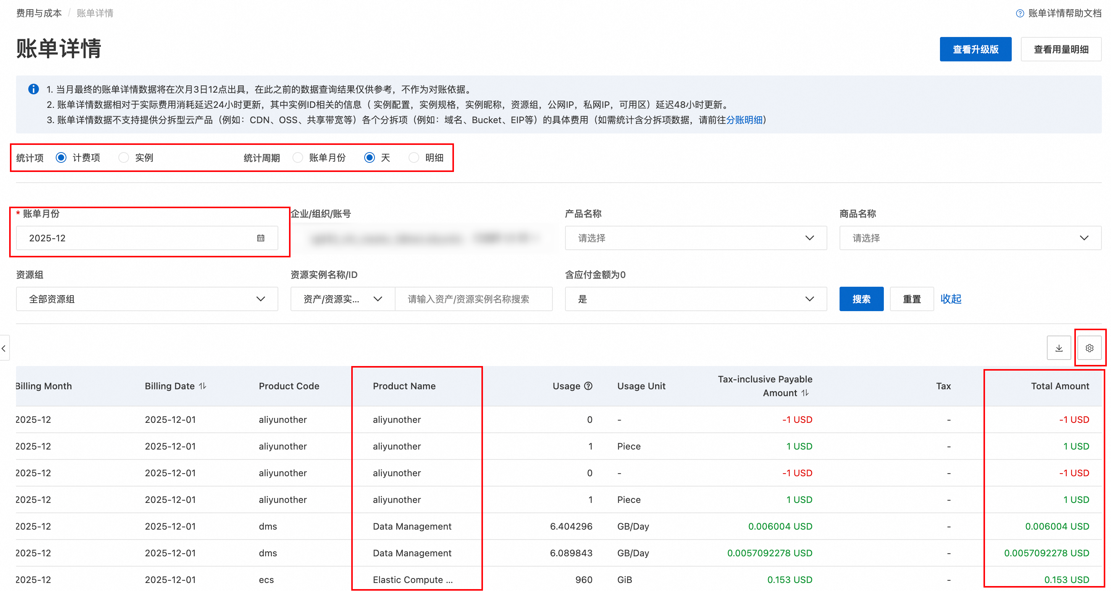1111x591 pixels.
Task: Sort by Billing Date column icon
Action: click(x=203, y=386)
